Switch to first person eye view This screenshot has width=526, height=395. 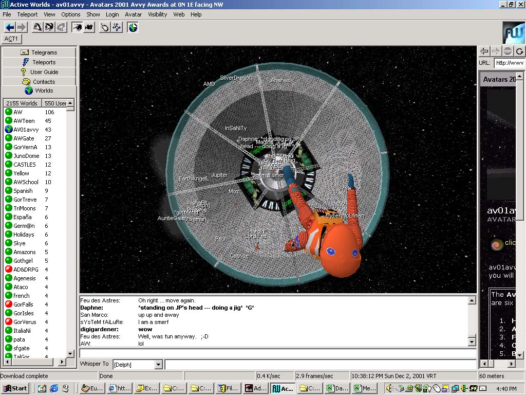pyautogui.click(x=78, y=27)
